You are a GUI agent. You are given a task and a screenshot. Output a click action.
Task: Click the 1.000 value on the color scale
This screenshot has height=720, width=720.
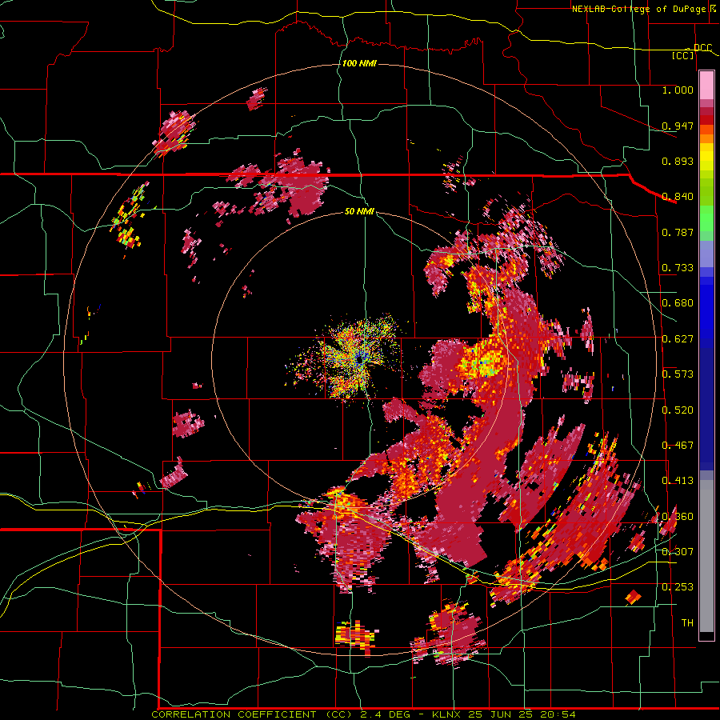click(x=678, y=90)
